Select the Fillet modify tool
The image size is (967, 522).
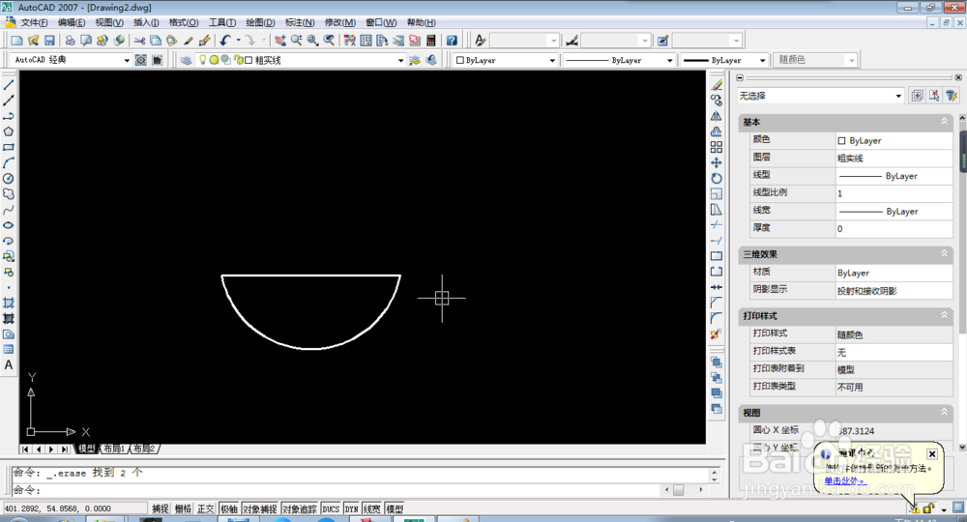pyautogui.click(x=716, y=318)
